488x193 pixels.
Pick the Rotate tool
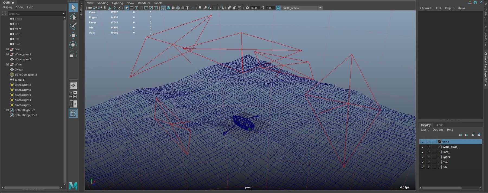[73, 45]
